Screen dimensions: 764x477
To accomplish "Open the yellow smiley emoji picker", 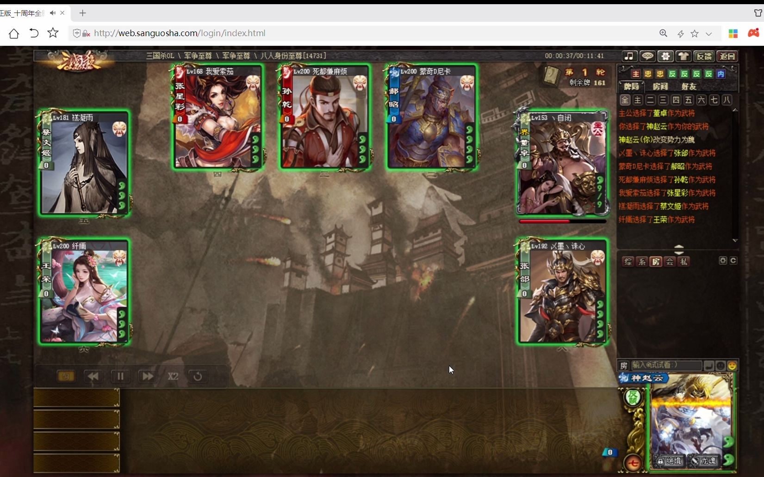I will [x=732, y=366].
